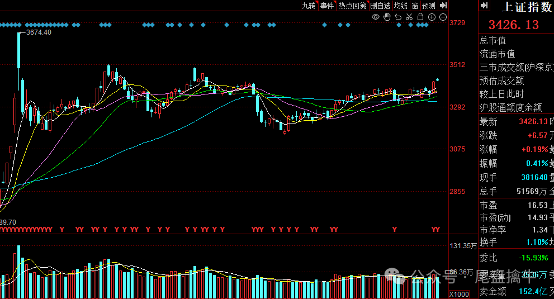Click the 删自选 button
This screenshot has height=299, width=554.
point(380,6)
